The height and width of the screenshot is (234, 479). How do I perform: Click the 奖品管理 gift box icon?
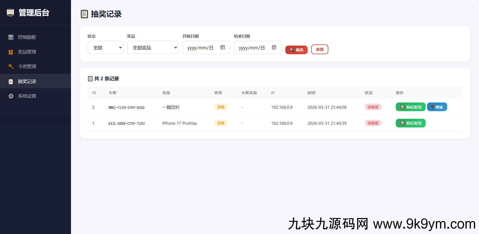point(11,52)
